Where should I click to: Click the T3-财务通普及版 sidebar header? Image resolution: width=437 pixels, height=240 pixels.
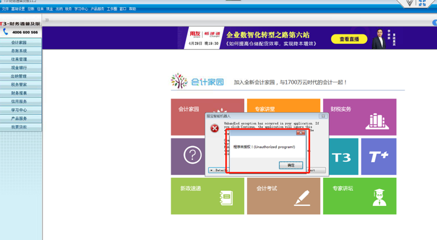pyautogui.click(x=21, y=24)
